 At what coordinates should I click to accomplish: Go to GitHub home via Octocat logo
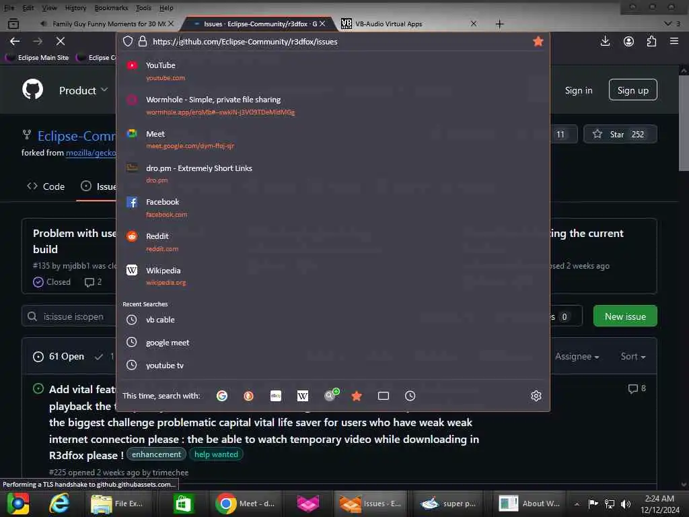click(x=33, y=90)
